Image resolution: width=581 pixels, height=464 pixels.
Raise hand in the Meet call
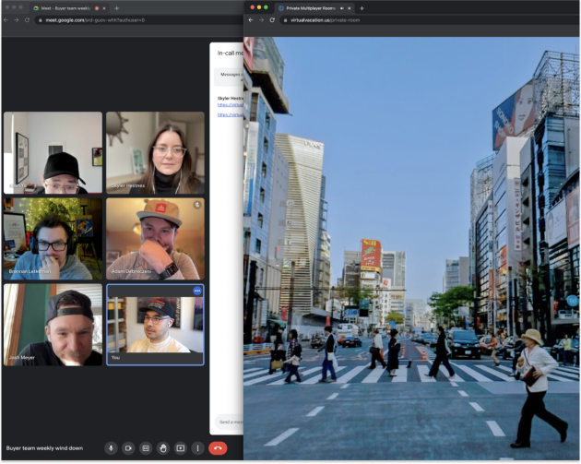point(163,448)
